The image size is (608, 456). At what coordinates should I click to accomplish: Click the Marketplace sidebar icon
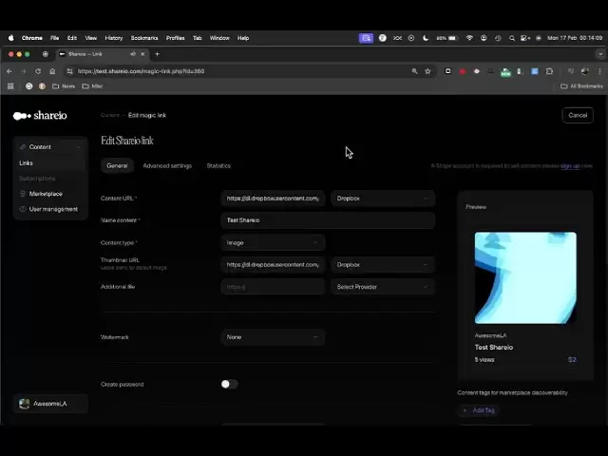pyautogui.click(x=23, y=194)
